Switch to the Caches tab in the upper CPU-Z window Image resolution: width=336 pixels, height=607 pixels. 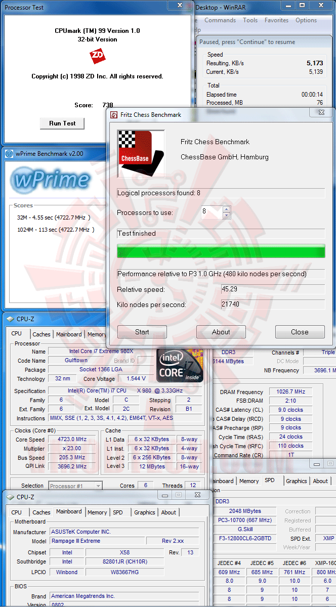click(x=41, y=334)
